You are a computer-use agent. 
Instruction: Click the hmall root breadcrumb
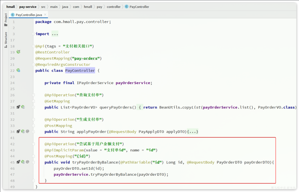coord(11,7)
